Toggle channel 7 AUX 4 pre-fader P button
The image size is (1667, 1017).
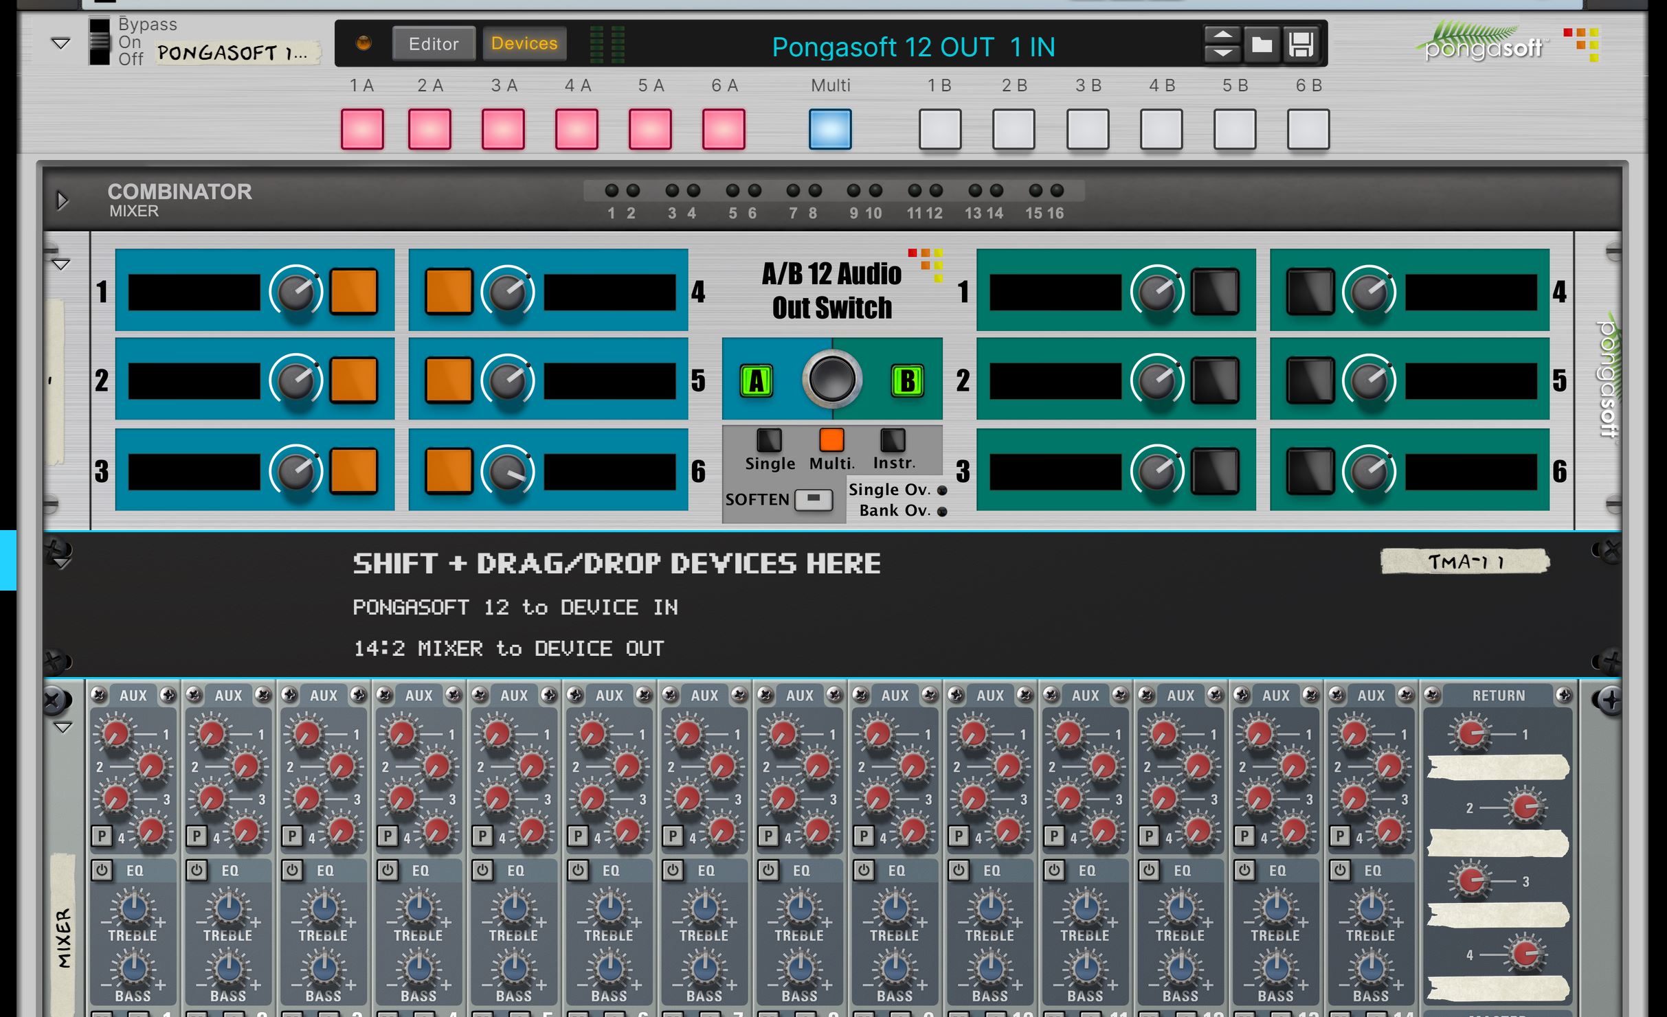[x=673, y=836]
